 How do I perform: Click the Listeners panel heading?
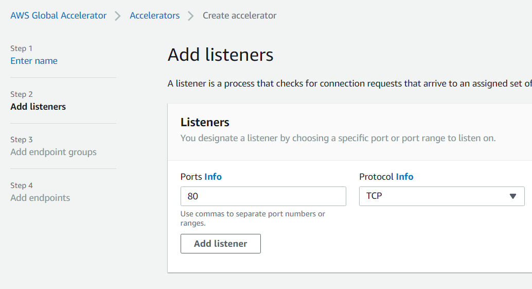click(x=205, y=122)
